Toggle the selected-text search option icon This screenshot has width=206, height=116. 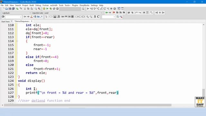click(x=35, y=17)
